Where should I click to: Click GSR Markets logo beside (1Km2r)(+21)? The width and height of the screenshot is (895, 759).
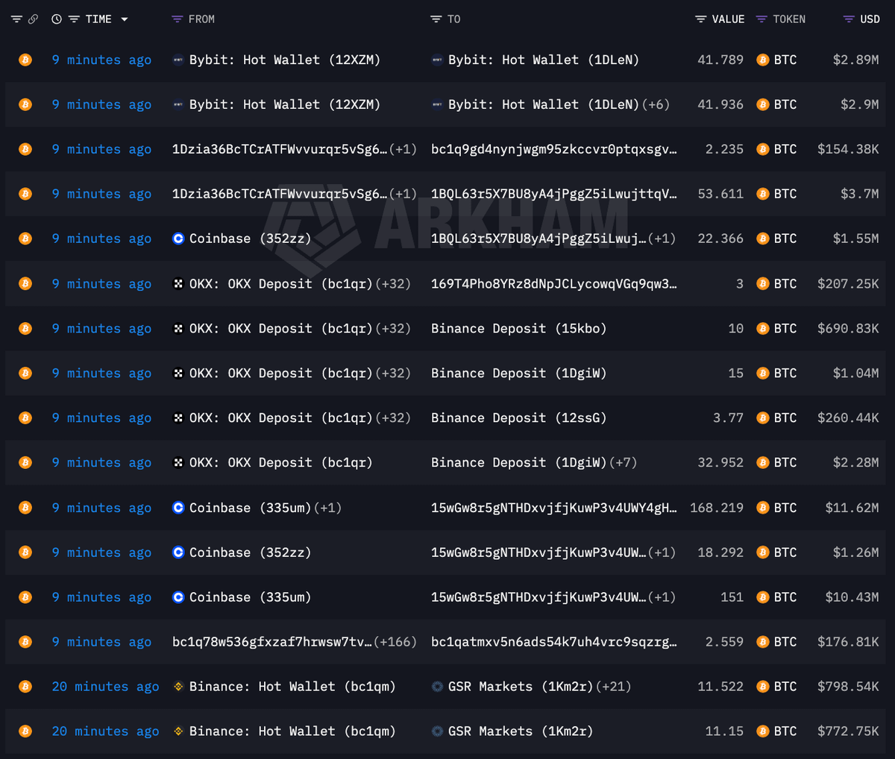coord(437,687)
